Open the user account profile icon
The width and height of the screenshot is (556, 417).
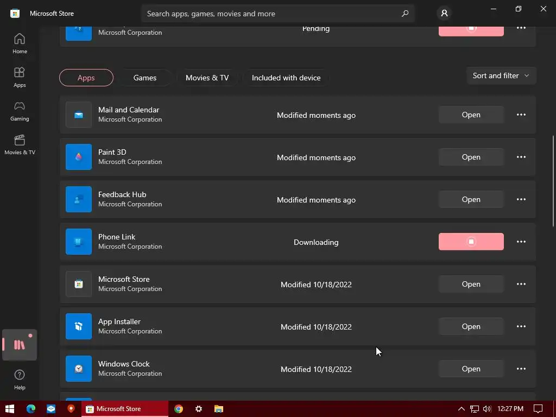(444, 14)
